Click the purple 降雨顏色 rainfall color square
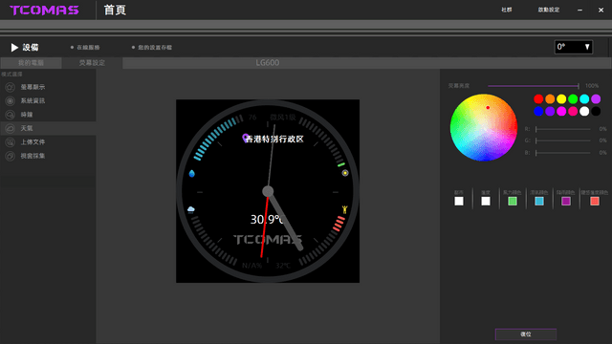 (566, 201)
